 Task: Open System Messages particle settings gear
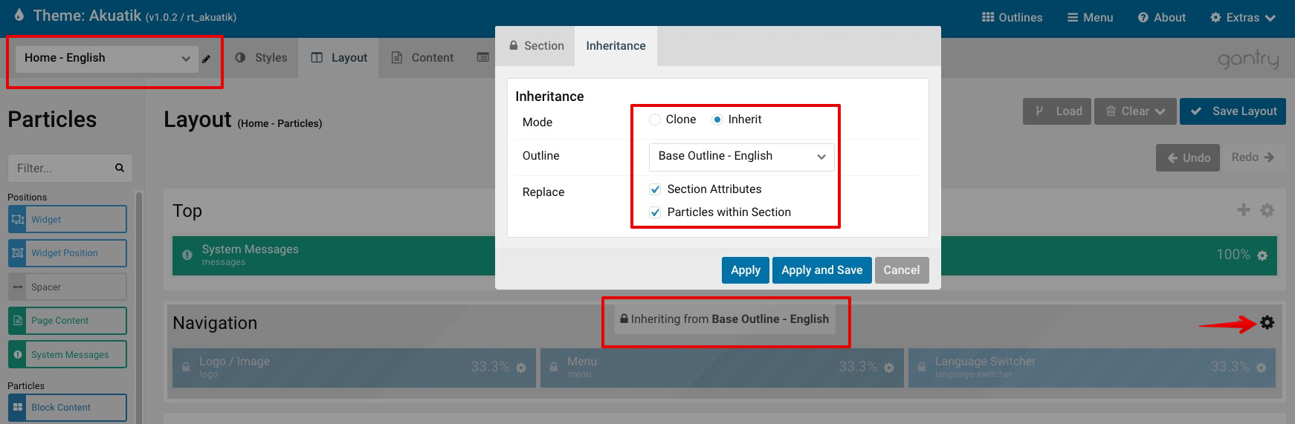[x=1262, y=255]
